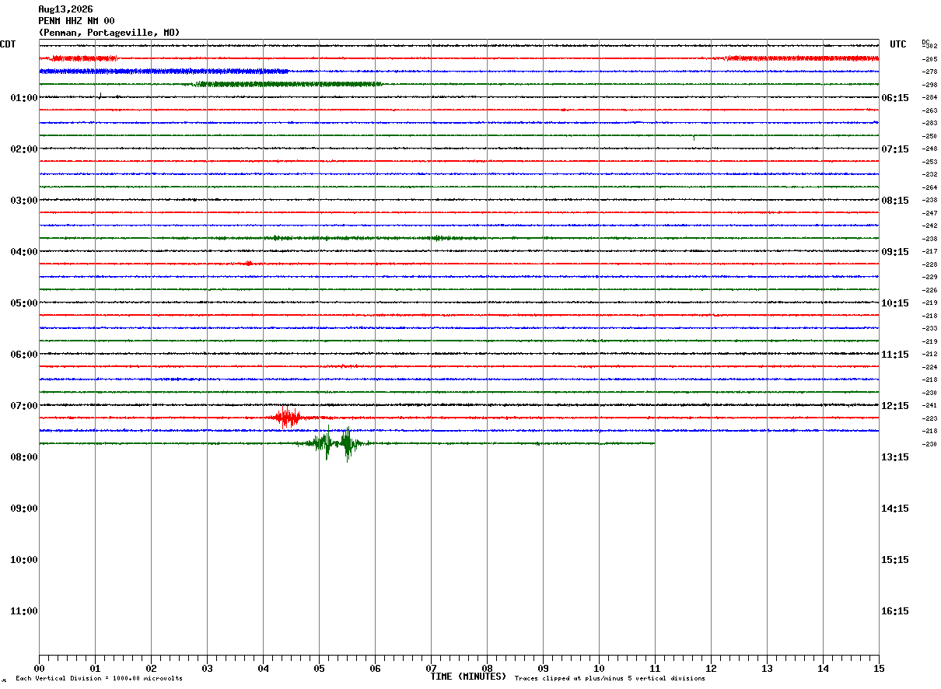
Task: Click the 11 minute axis tick label
Action: [655, 668]
